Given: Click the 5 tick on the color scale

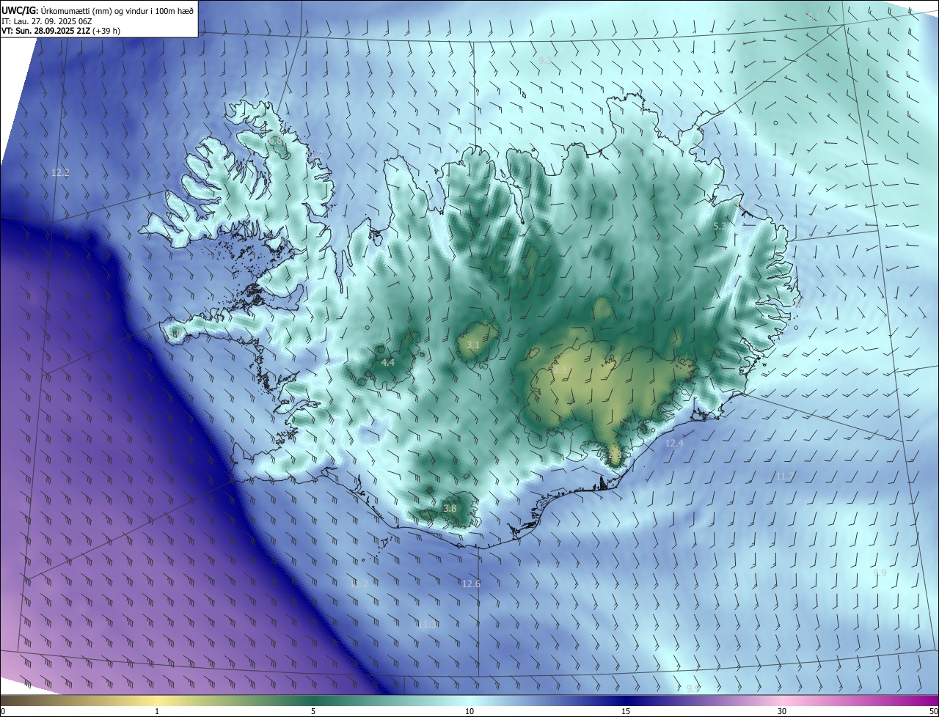Looking at the screenshot, I should 313,711.
